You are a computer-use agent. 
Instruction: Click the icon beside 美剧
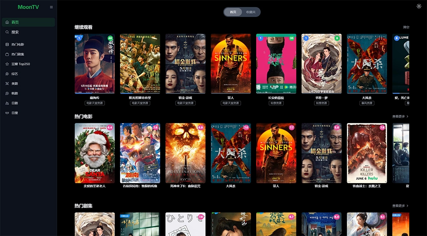(x=7, y=84)
